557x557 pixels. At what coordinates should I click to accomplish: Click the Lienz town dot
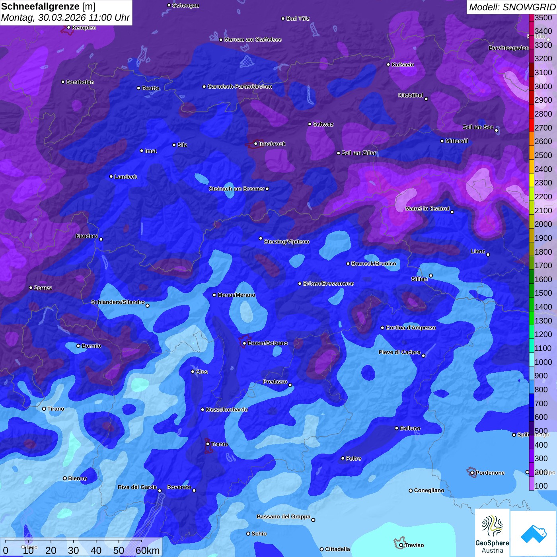tap(488, 255)
